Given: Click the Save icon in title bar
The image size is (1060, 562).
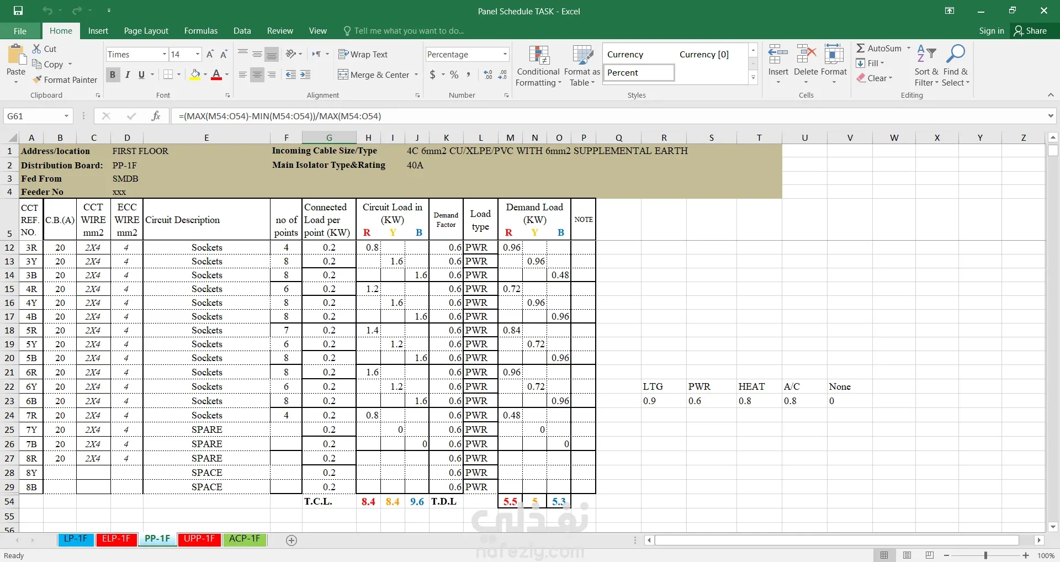Looking at the screenshot, I should coord(18,10).
